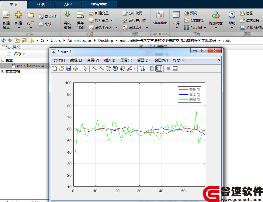The width and height of the screenshot is (263, 202).
Task: Open the 附加功能 add-ons menu
Action: click(x=216, y=20)
